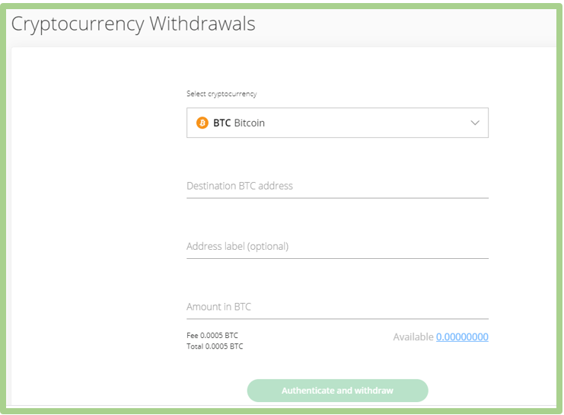564x415 pixels.
Task: Click underline beneath Destination BTC address
Action: point(337,198)
